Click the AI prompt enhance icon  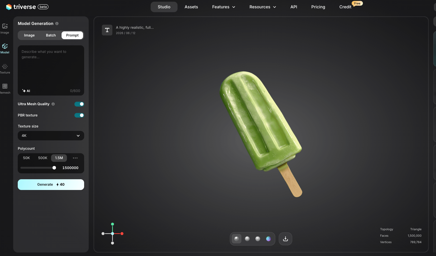(26, 91)
